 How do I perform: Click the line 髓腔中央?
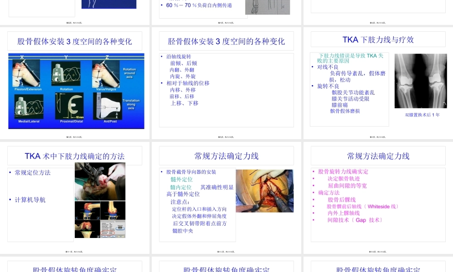point(183,231)
